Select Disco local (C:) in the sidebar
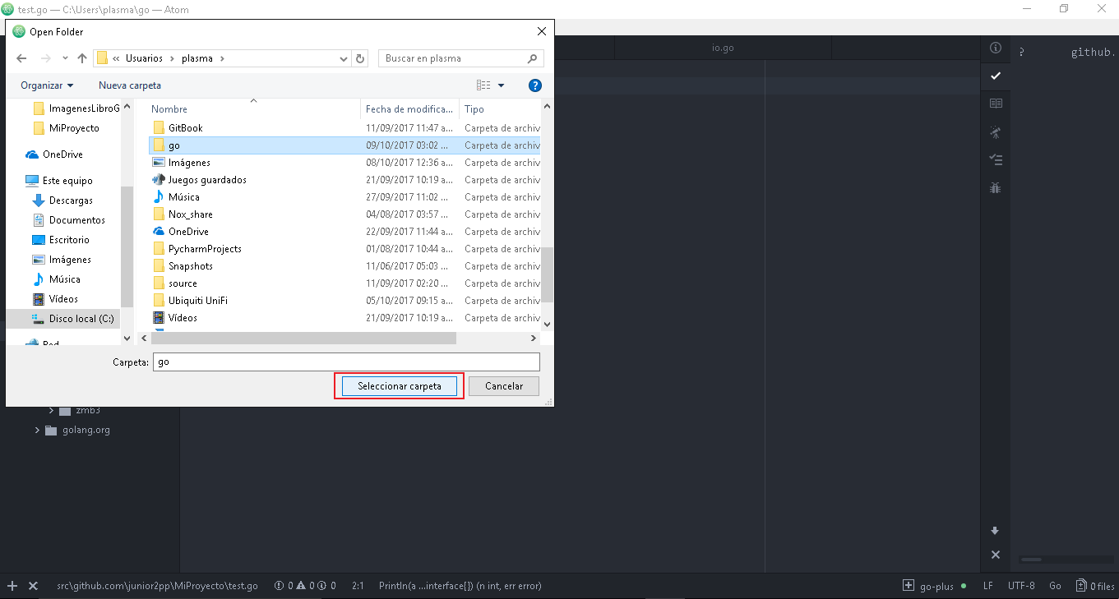 tap(76, 318)
